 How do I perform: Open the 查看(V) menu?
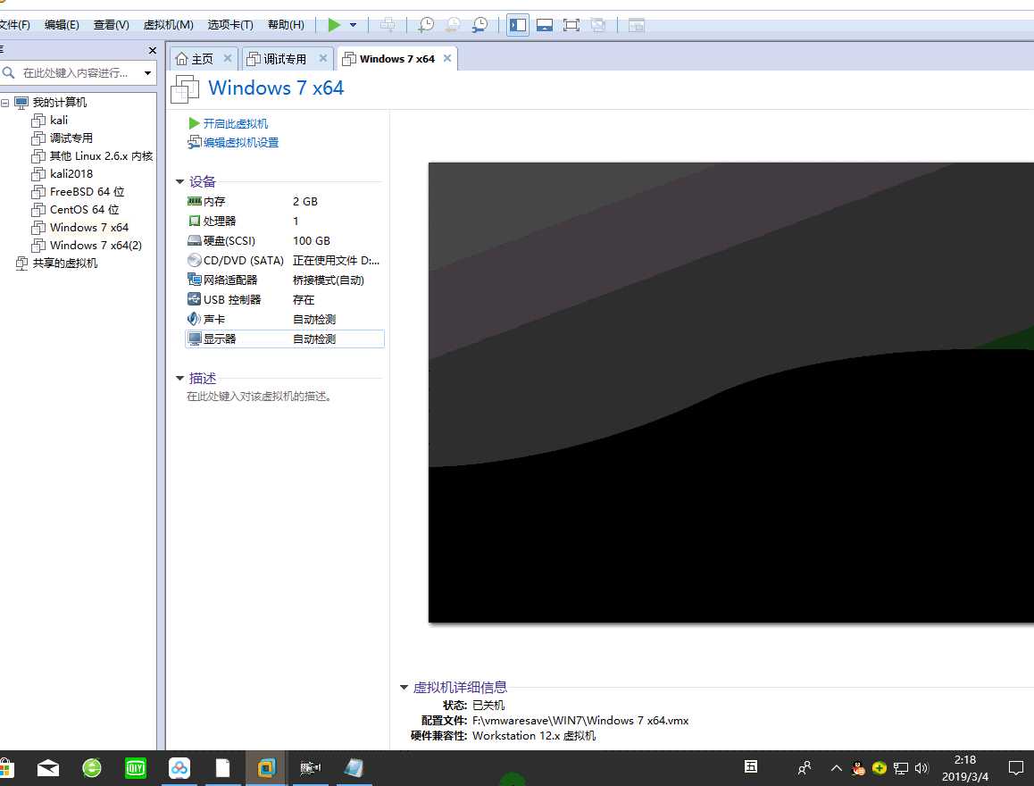click(x=111, y=24)
